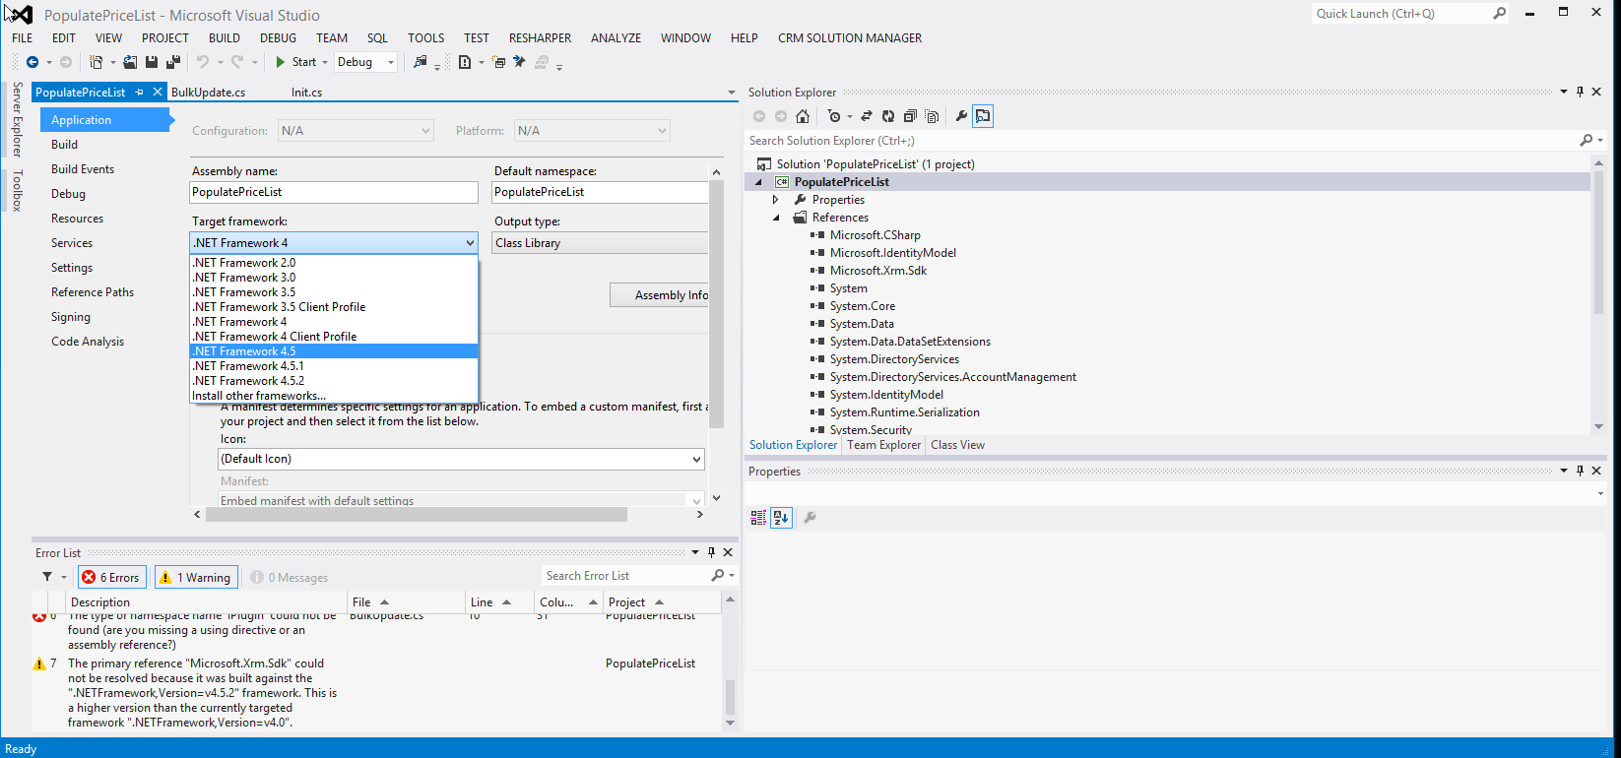
Task: Click Categorized view icon in Properties panel
Action: 758,517
